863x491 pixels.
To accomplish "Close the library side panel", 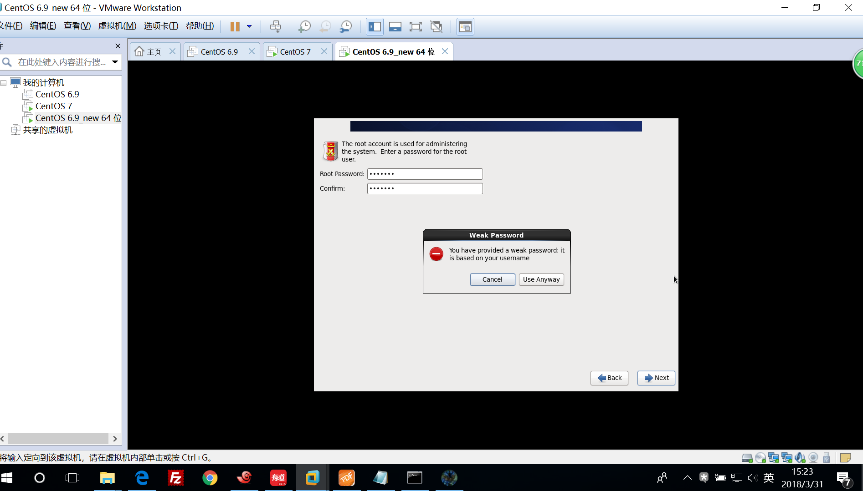I will click(x=118, y=46).
